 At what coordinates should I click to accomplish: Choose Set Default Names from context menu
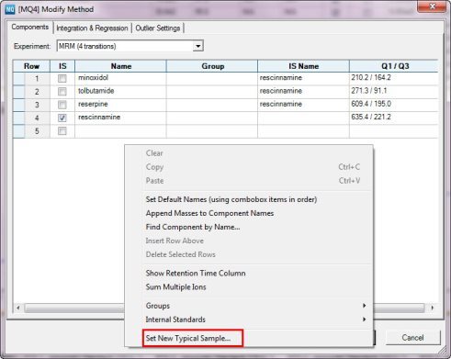[249, 199]
